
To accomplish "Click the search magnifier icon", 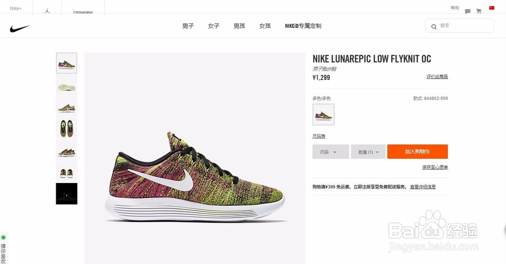I will 434,26.
